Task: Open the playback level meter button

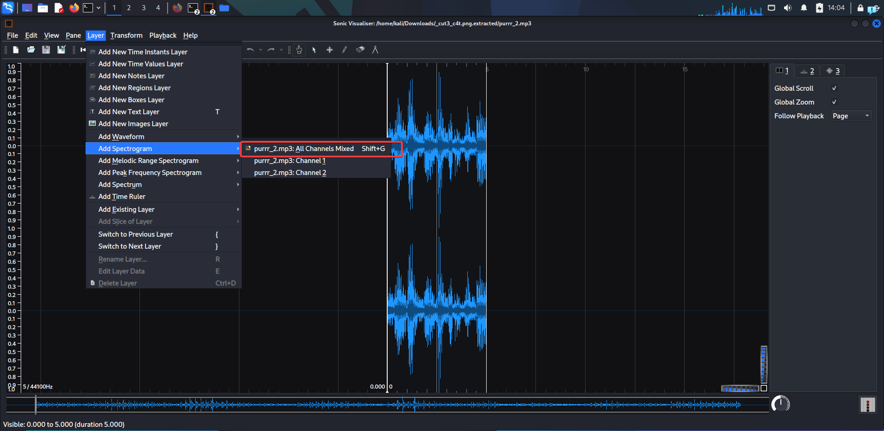Action: pos(867,405)
